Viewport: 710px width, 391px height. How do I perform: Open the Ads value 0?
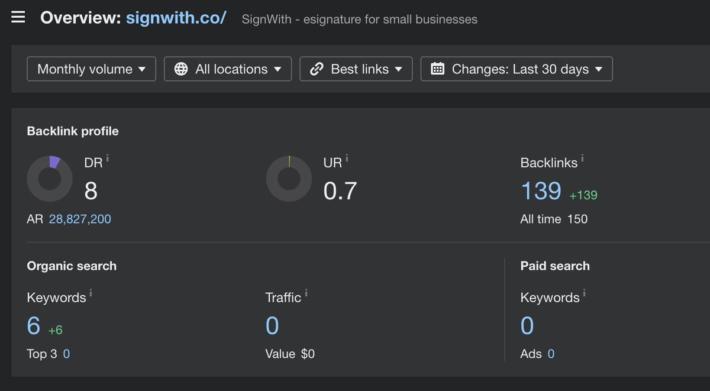tap(551, 354)
